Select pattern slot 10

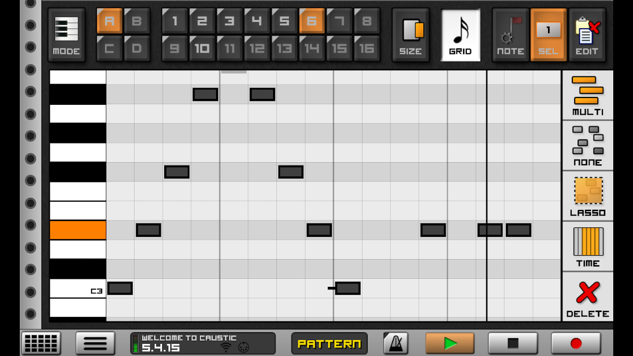click(202, 47)
